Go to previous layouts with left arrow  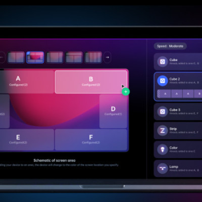[2, 58]
